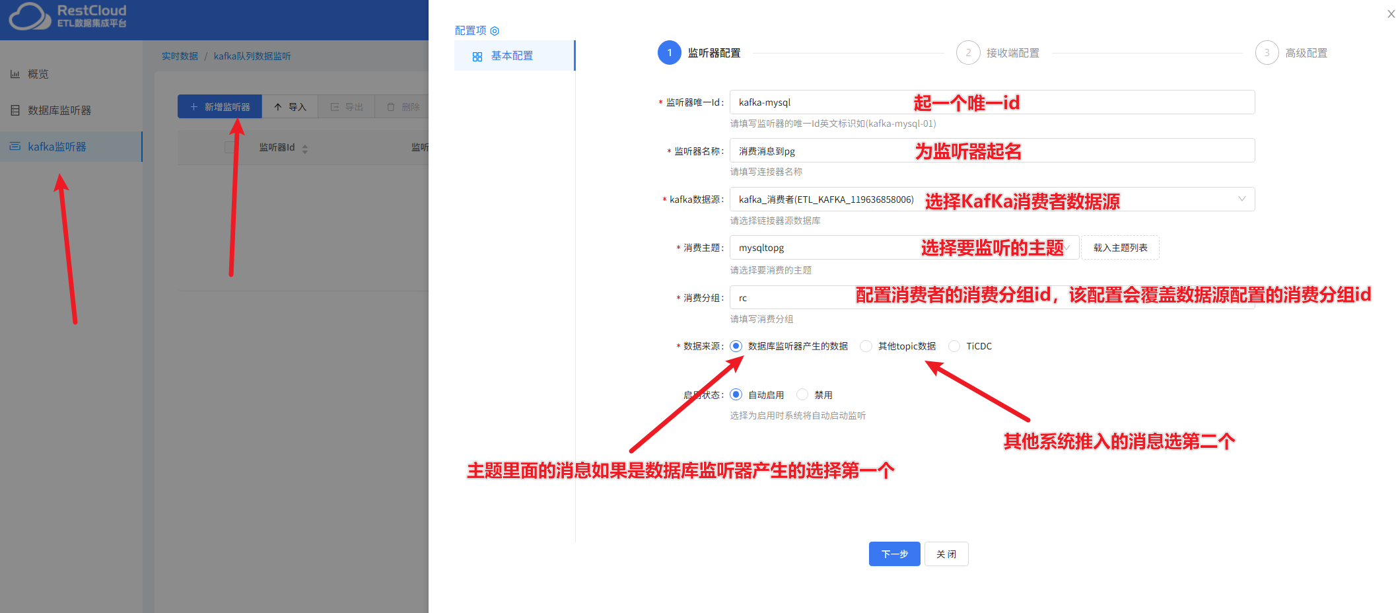
Task: Click the 新增监听器 button
Action: click(220, 107)
